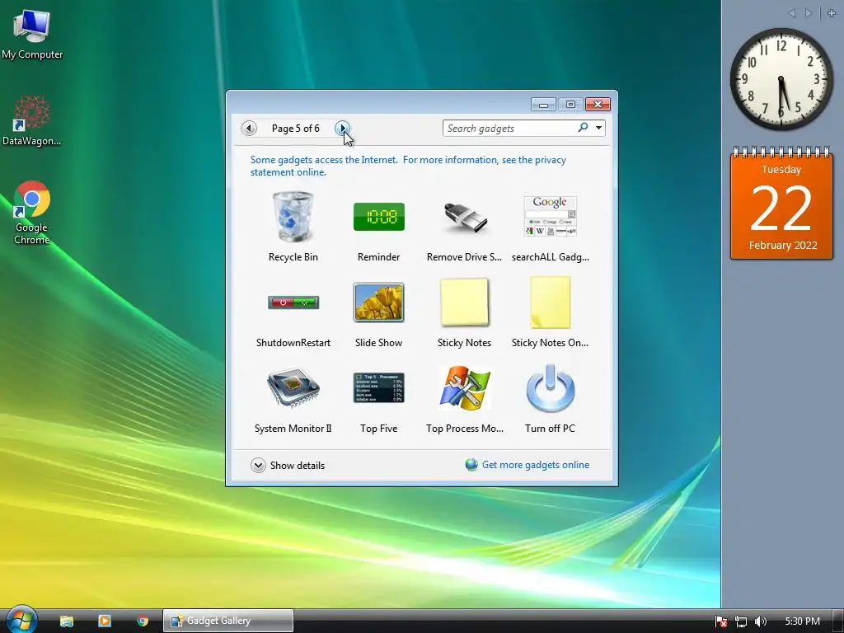
Task: Click the Slide Show label text
Action: point(379,342)
